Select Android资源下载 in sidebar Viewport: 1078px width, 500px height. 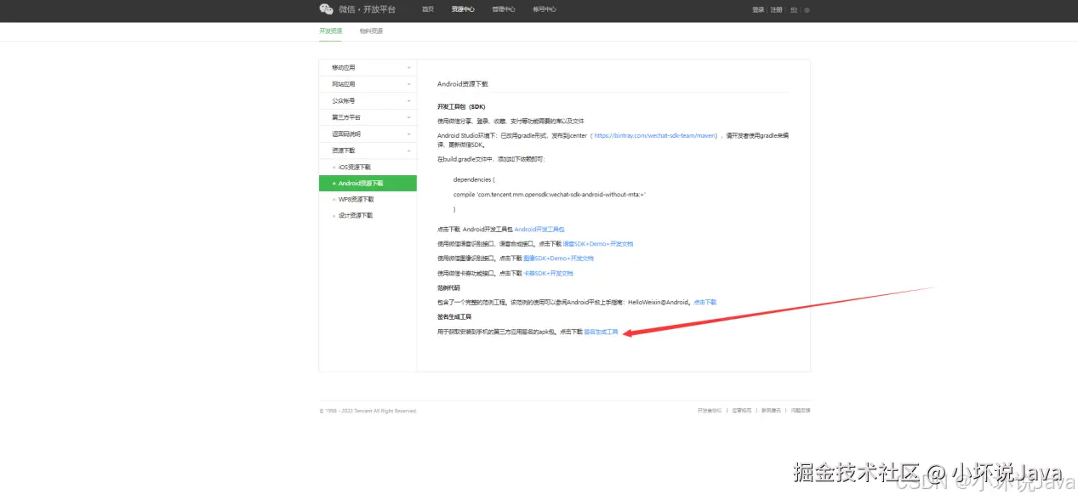(x=368, y=183)
